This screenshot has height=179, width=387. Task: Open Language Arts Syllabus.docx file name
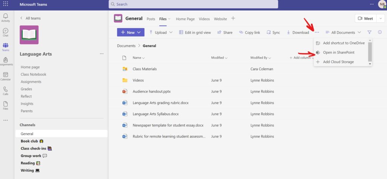155,114
